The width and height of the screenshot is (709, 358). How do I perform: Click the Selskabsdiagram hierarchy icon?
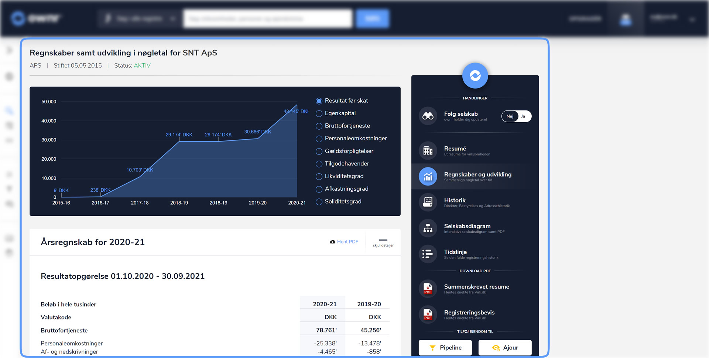pos(428,228)
